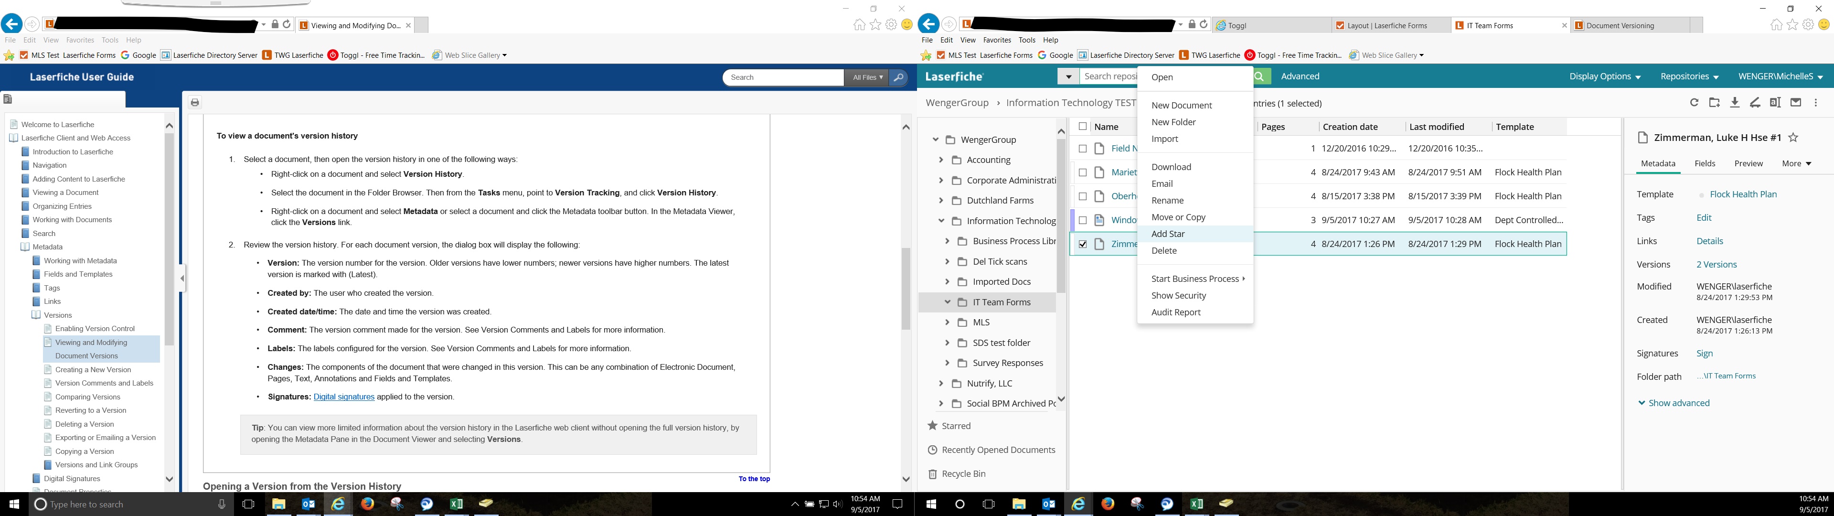Uncheck the selected Zimmerman row checkbox

click(1082, 244)
